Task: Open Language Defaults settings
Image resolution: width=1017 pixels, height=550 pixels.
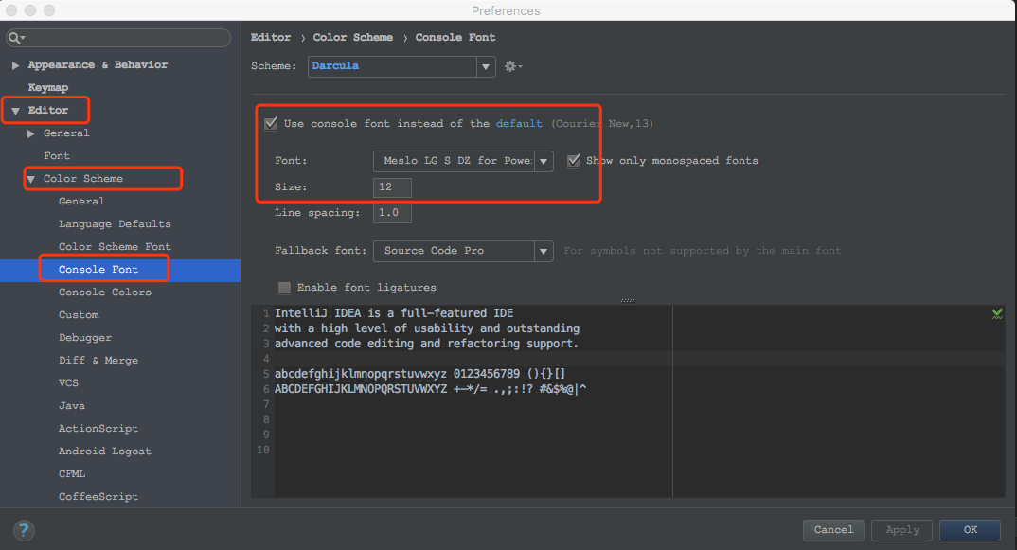Action: click(115, 223)
